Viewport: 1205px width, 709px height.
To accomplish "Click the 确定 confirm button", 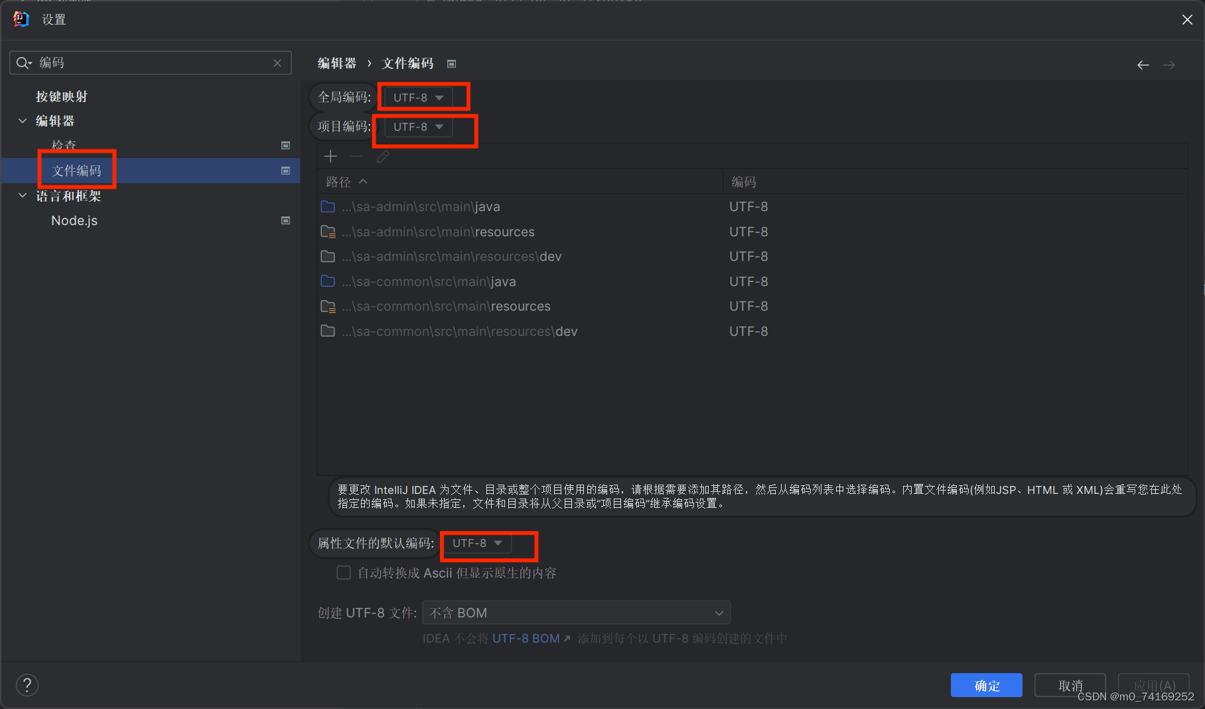I will pos(987,685).
